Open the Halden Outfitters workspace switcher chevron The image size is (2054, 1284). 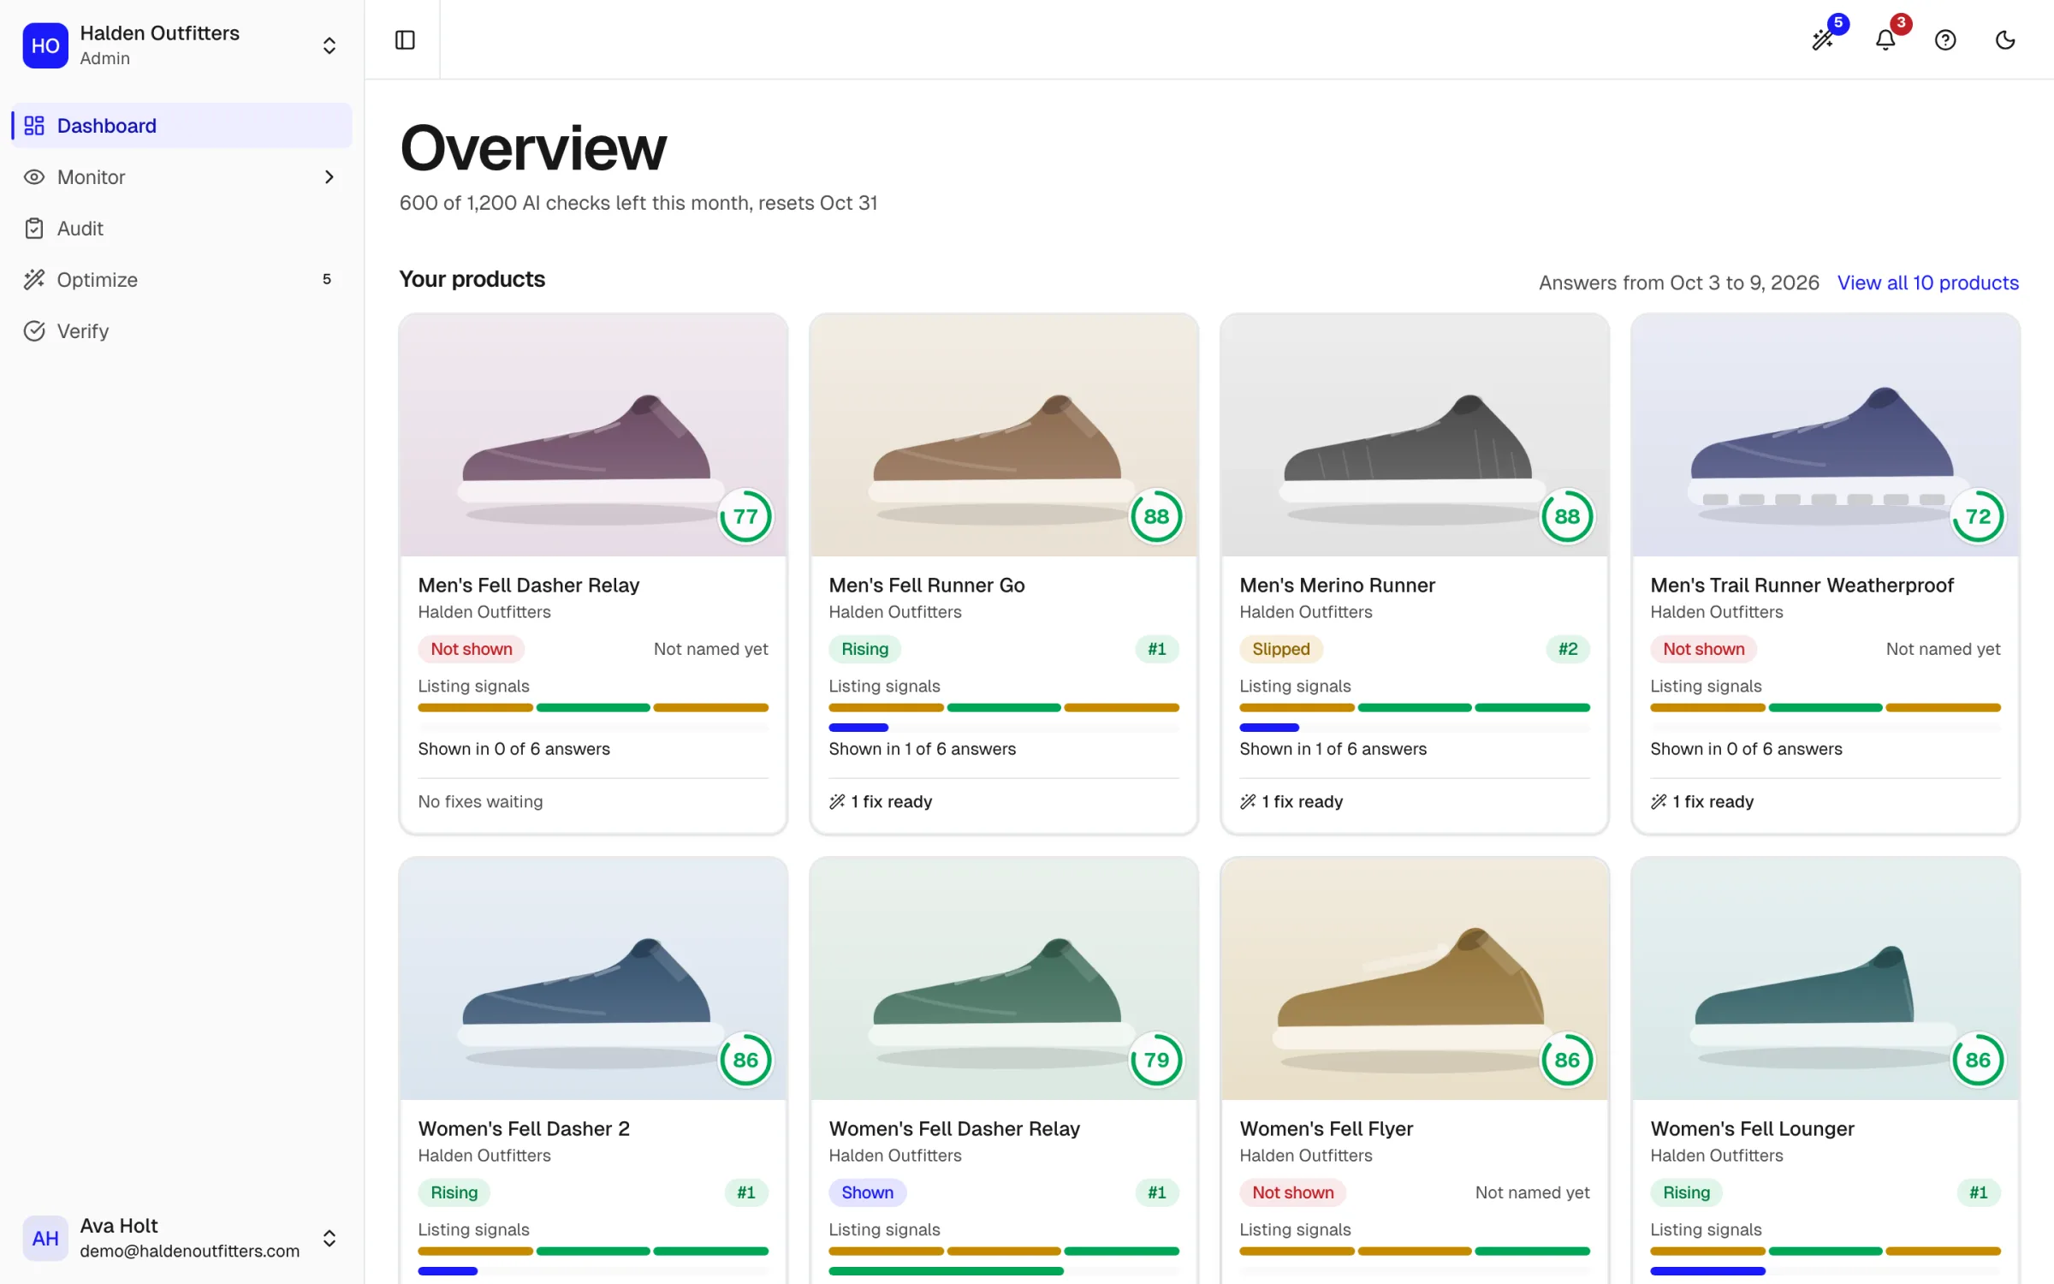pyautogui.click(x=329, y=45)
